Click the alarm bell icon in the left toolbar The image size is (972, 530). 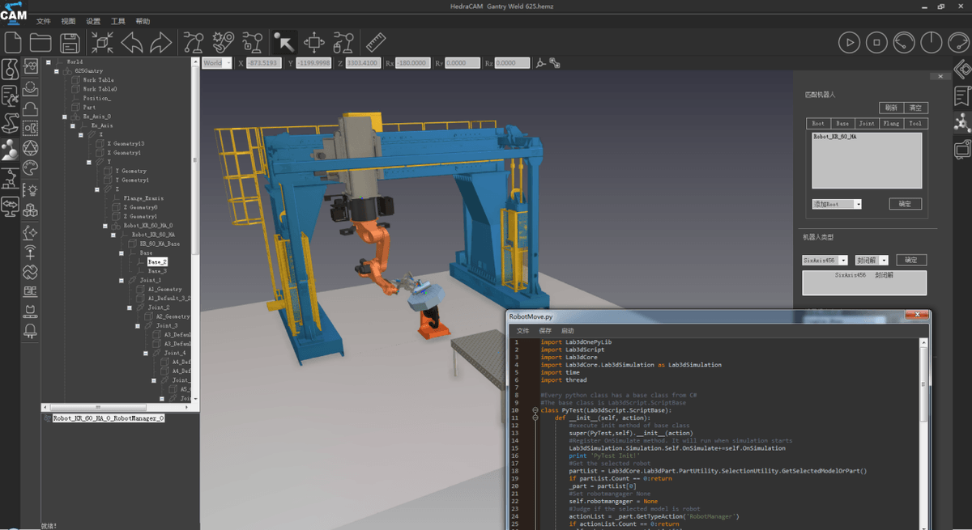click(x=30, y=330)
